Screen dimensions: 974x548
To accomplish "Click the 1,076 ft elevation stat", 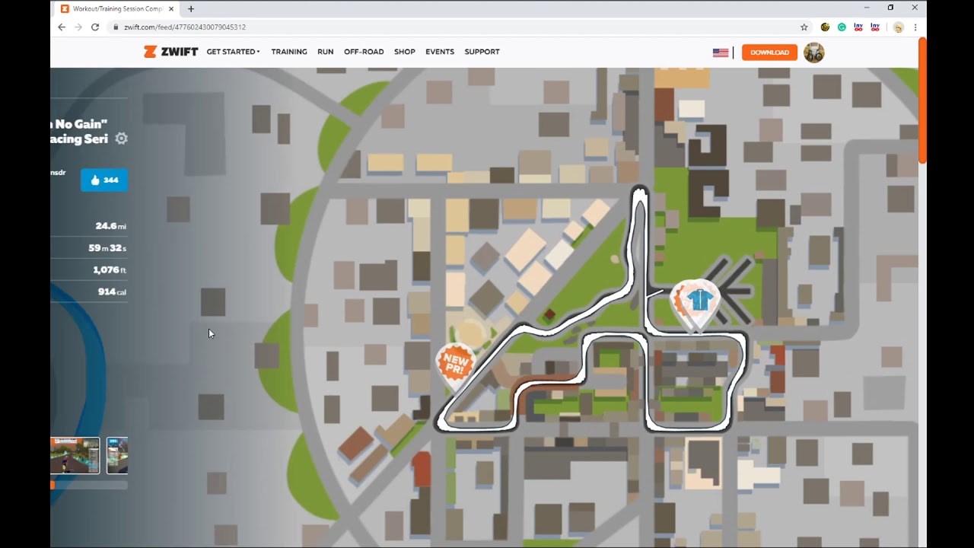I will tap(110, 270).
